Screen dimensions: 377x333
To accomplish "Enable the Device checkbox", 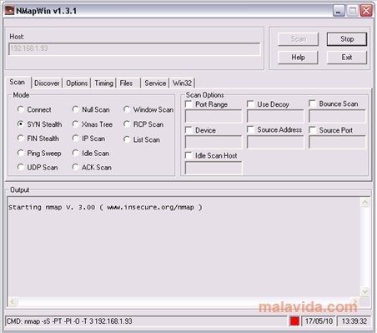I will pyautogui.click(x=188, y=130).
